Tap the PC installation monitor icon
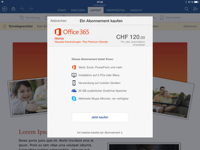The width and height of the screenshot is (200, 150). click(74, 75)
